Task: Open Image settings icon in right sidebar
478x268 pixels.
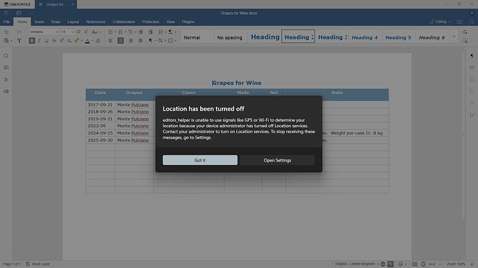Action: [472, 79]
